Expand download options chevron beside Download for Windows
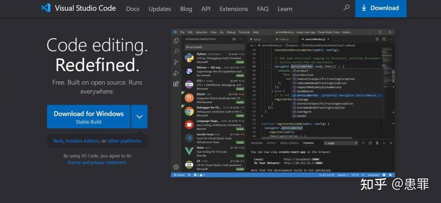Screen dimensions: 441x203 [x=140, y=117]
